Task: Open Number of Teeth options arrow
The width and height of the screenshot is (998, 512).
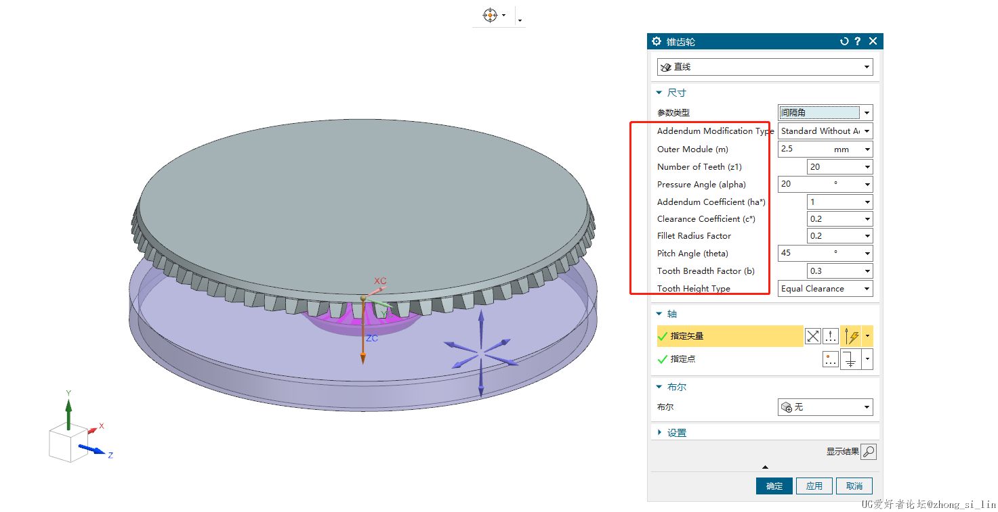Action: point(867,167)
